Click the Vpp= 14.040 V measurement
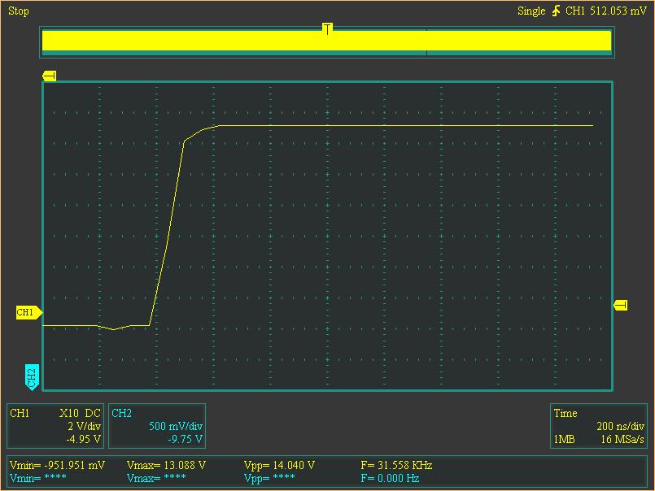Image resolution: width=655 pixels, height=491 pixels. pyautogui.click(x=279, y=465)
